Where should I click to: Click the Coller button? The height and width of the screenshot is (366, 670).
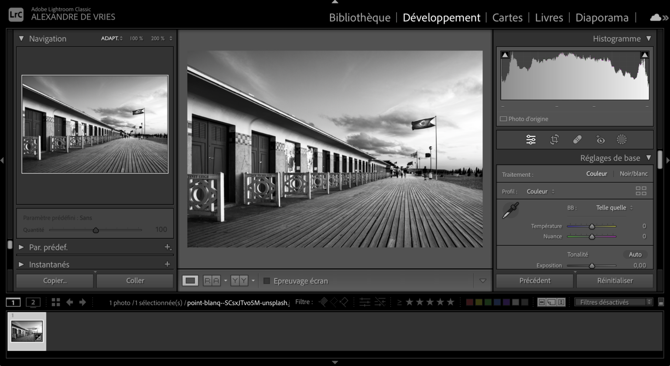(135, 281)
